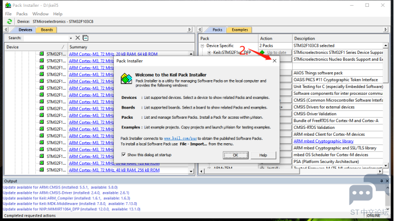Click the right arrow next to Examples tab
394x221 pixels.
coord(385,30)
